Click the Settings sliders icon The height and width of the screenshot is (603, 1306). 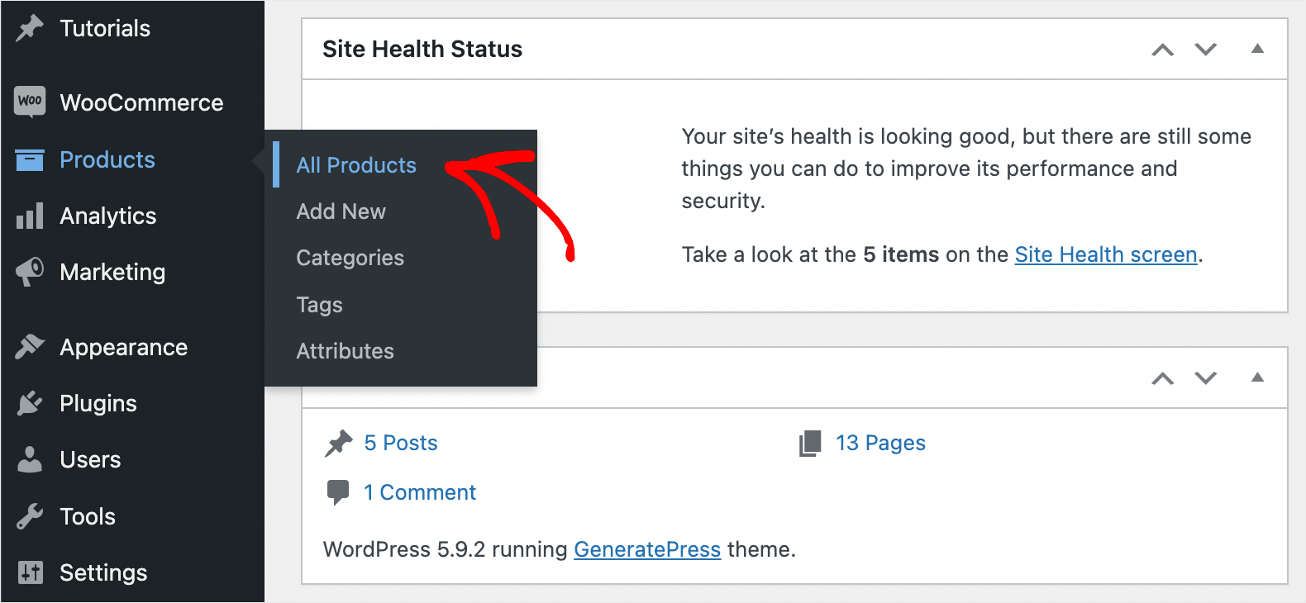[x=30, y=572]
